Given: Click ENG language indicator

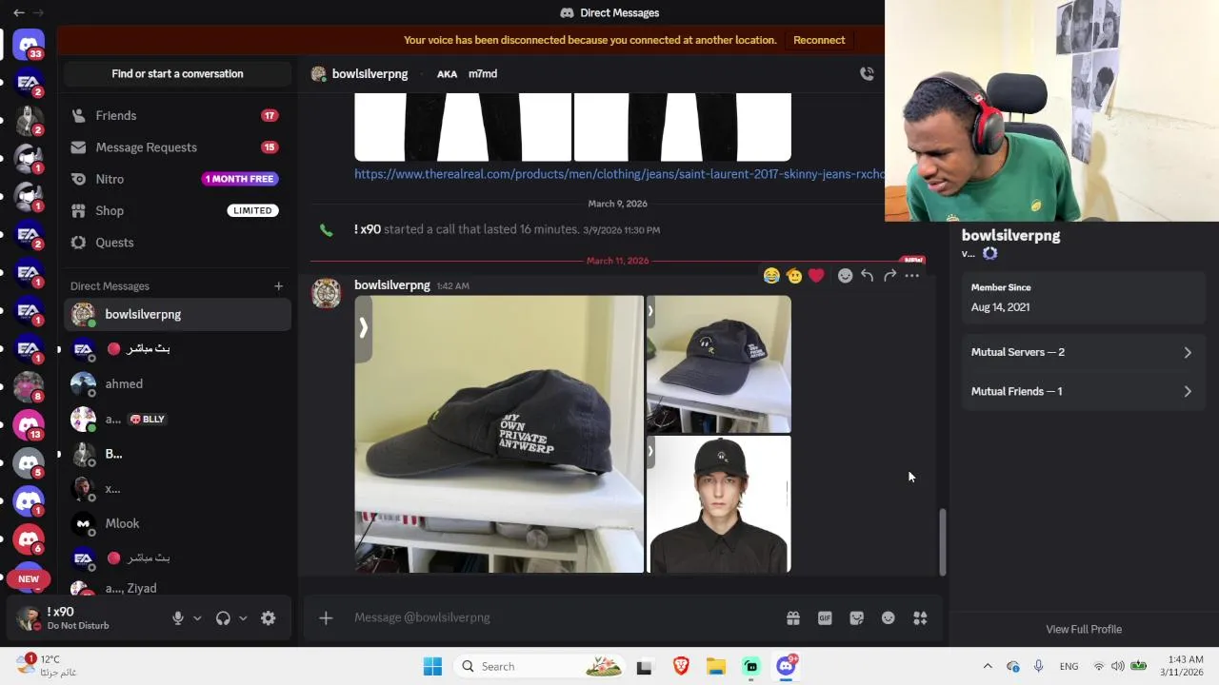Looking at the screenshot, I should click(x=1069, y=666).
